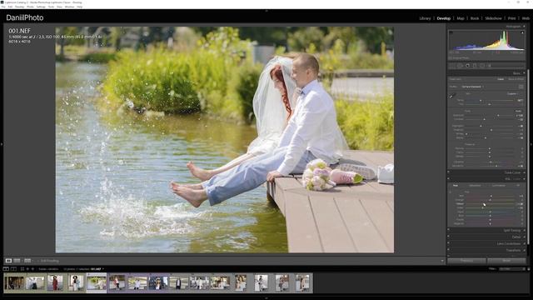The image size is (533, 300).
Task: Toggle Lens Corrections panel switch
Action: (x=448, y=242)
